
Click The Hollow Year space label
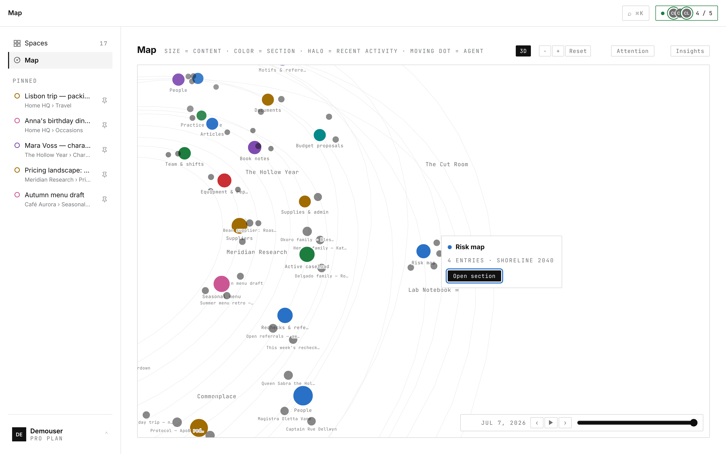point(272,172)
